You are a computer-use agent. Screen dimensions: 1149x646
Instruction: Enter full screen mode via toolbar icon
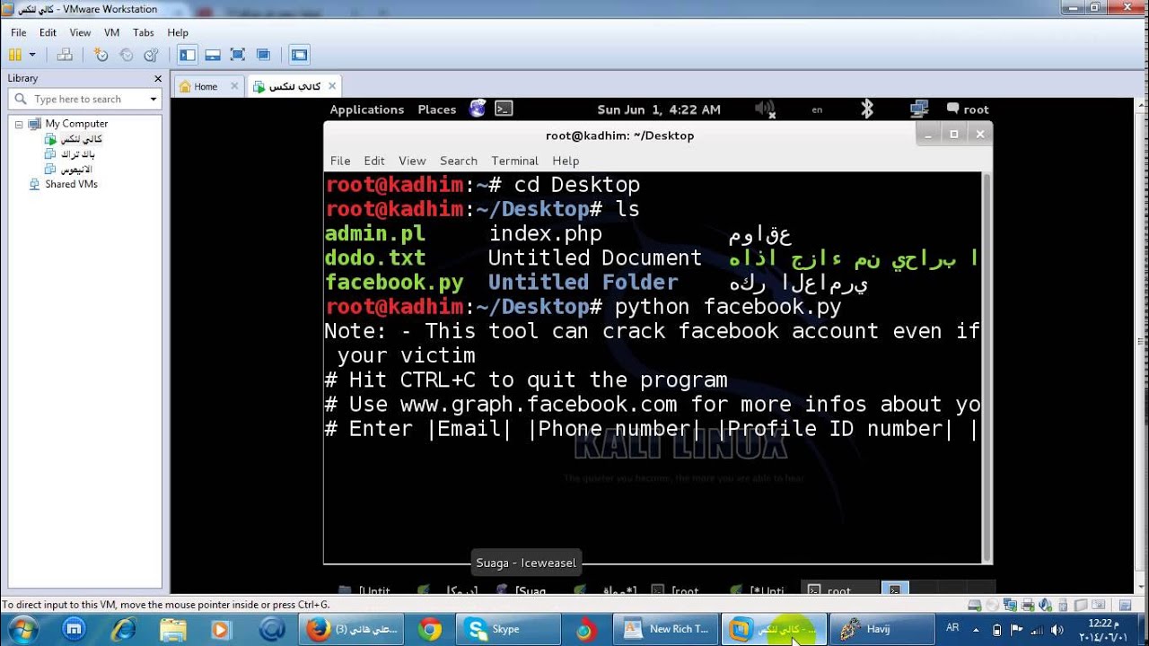pos(238,55)
